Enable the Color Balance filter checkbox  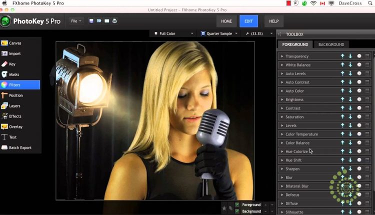click(367, 142)
